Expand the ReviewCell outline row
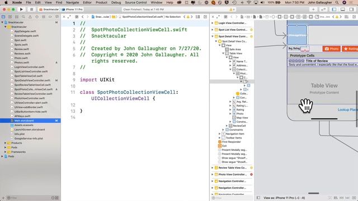 click(x=227, y=126)
